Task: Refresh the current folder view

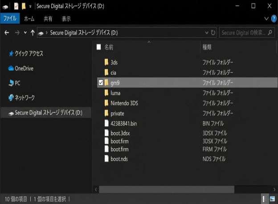Action: click(213, 33)
